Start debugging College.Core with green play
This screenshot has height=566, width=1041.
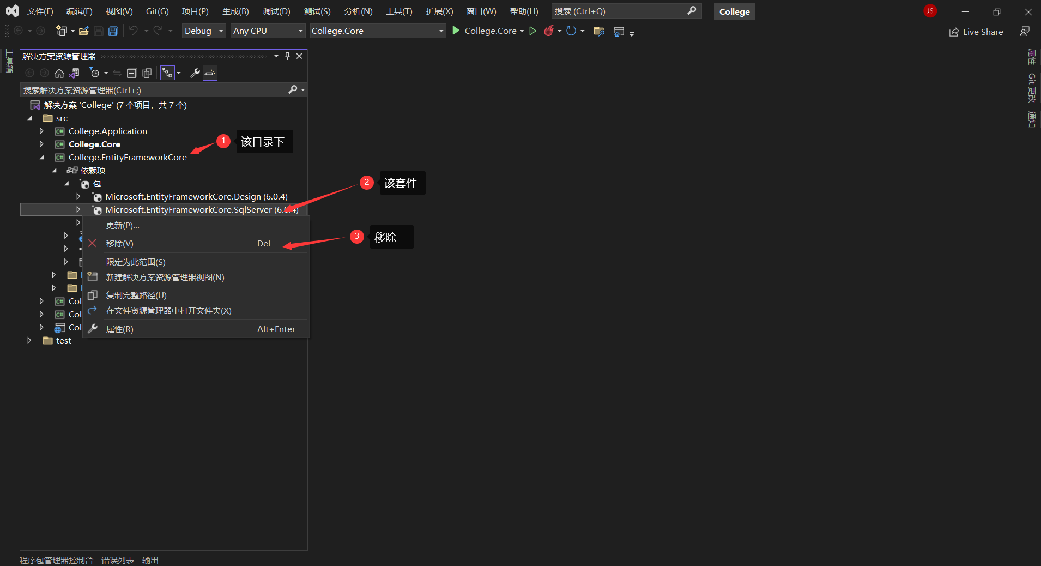tap(456, 31)
